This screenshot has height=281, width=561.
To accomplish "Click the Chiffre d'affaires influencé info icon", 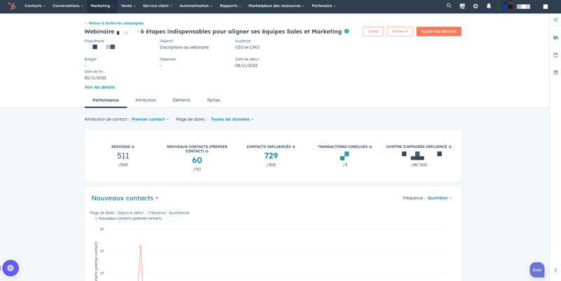I will point(450,147).
